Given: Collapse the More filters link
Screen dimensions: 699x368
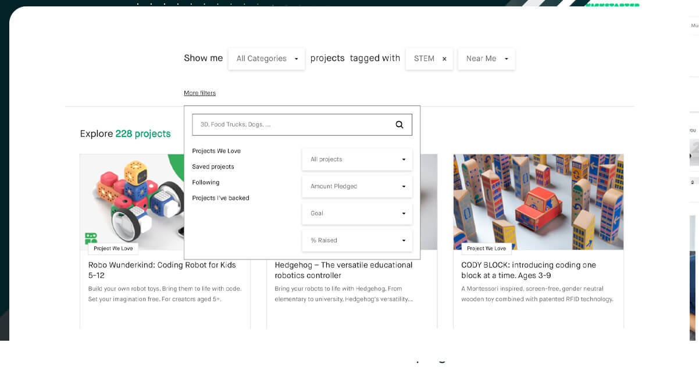Looking at the screenshot, I should click(x=199, y=93).
